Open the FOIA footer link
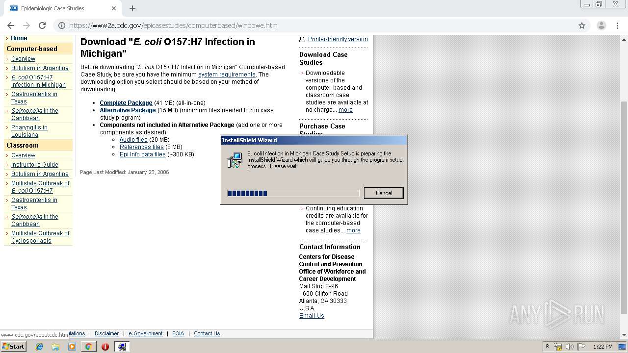This screenshot has width=628, height=353. [x=178, y=333]
